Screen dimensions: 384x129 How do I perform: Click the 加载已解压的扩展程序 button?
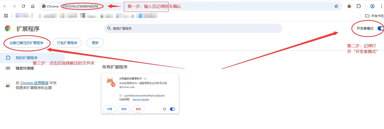coord(26,43)
